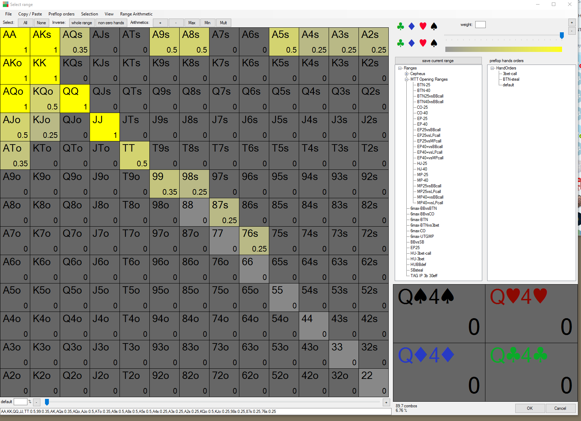Viewport: 581px width, 421px height.
Task: Click the Q♠4♠ suit combo cell
Action: 439,314
